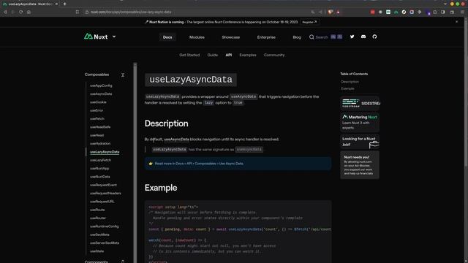The image size is (468, 263).
Task: Jump to Description in Table of Contents
Action: tap(350, 82)
